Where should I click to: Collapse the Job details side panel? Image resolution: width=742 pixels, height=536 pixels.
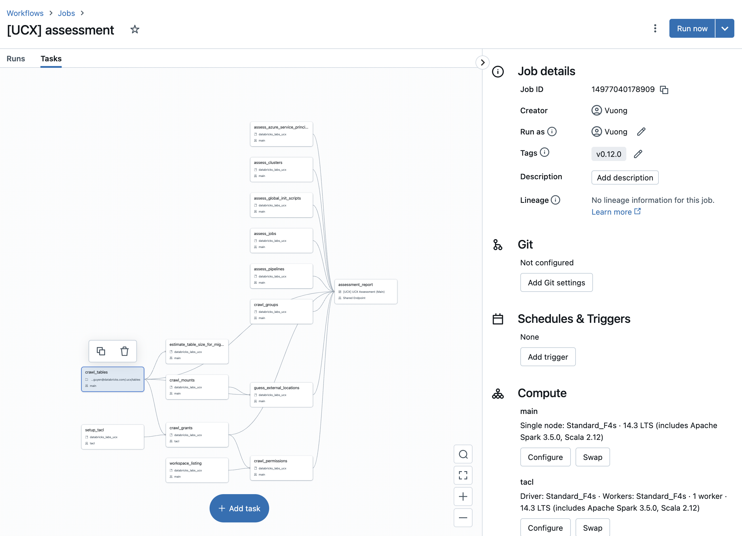tap(482, 63)
